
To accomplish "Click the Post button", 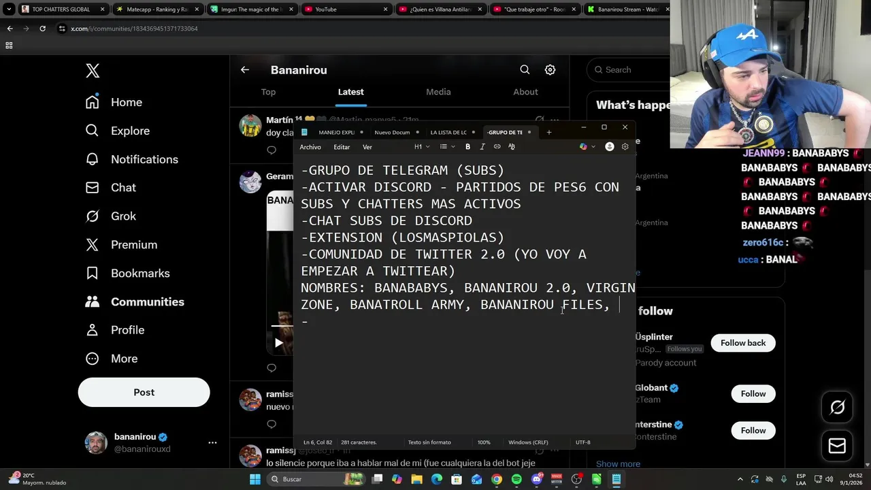I will click(x=144, y=392).
